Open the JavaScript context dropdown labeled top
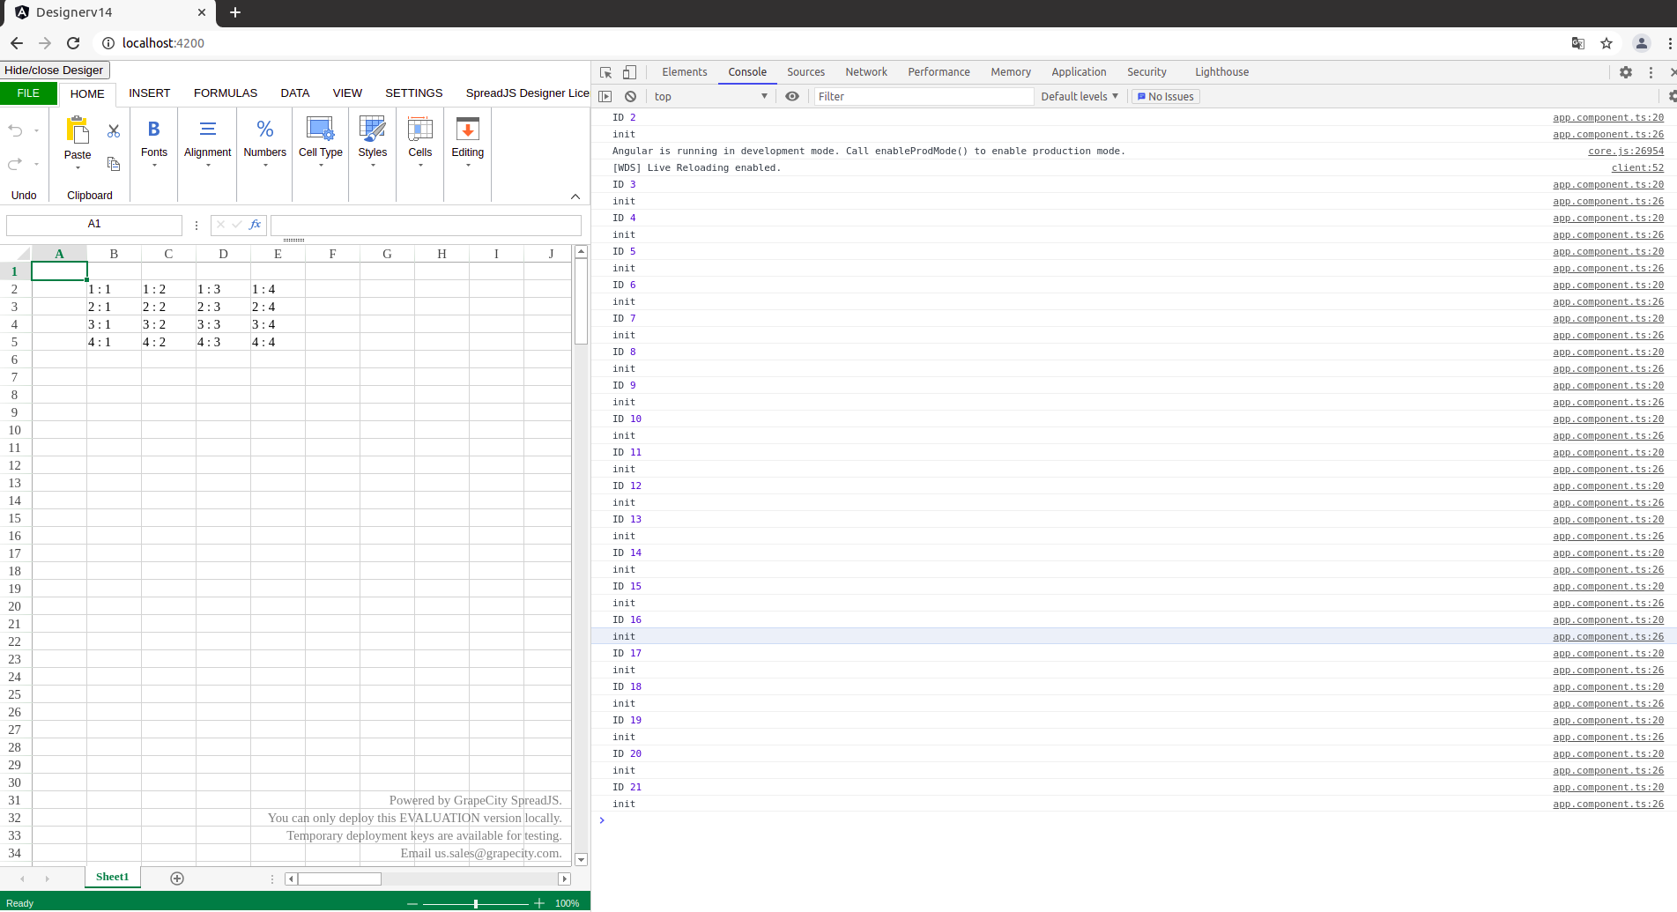The width and height of the screenshot is (1677, 912). pos(710,96)
